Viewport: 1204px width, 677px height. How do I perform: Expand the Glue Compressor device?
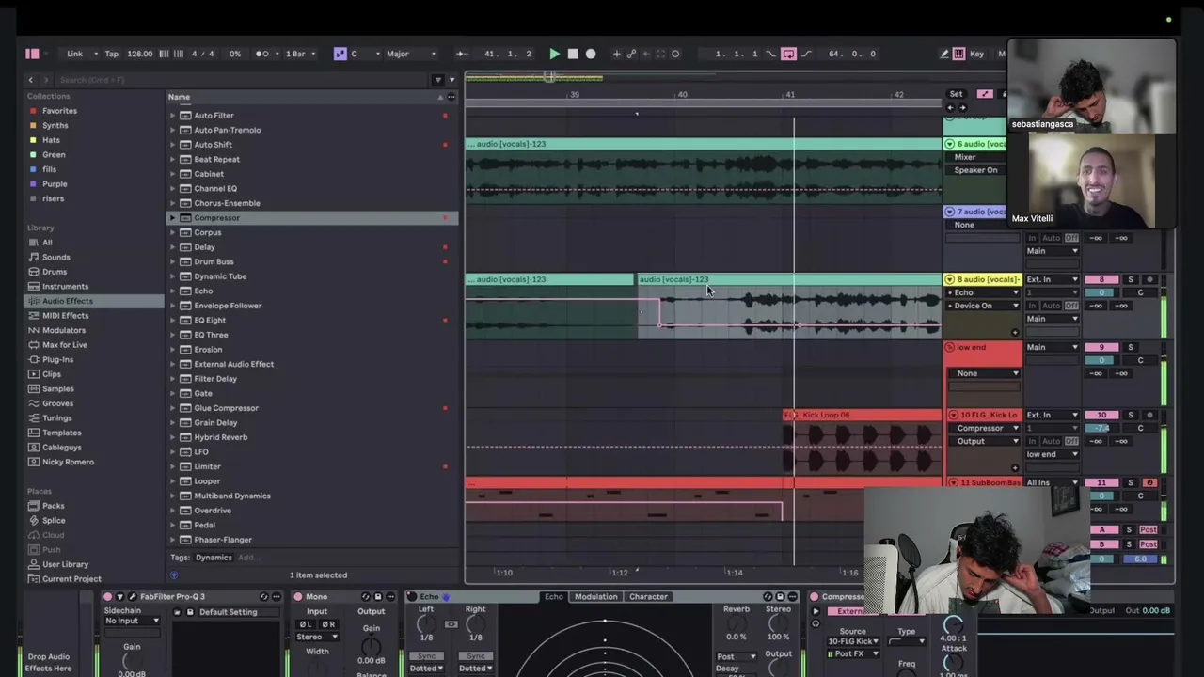pyautogui.click(x=172, y=408)
